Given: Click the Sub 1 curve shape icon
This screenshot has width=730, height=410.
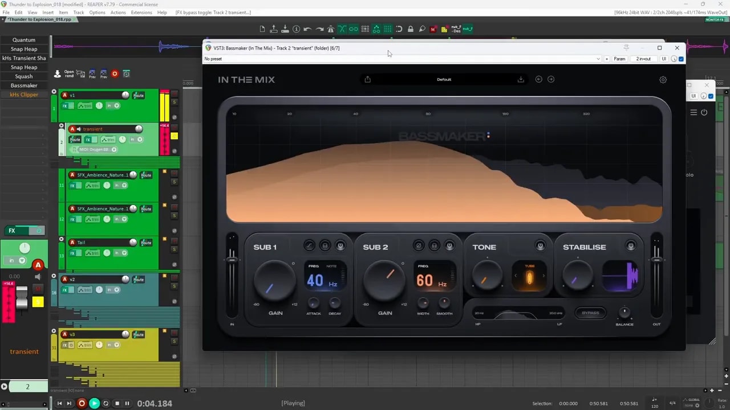Looking at the screenshot, I should tap(309, 245).
